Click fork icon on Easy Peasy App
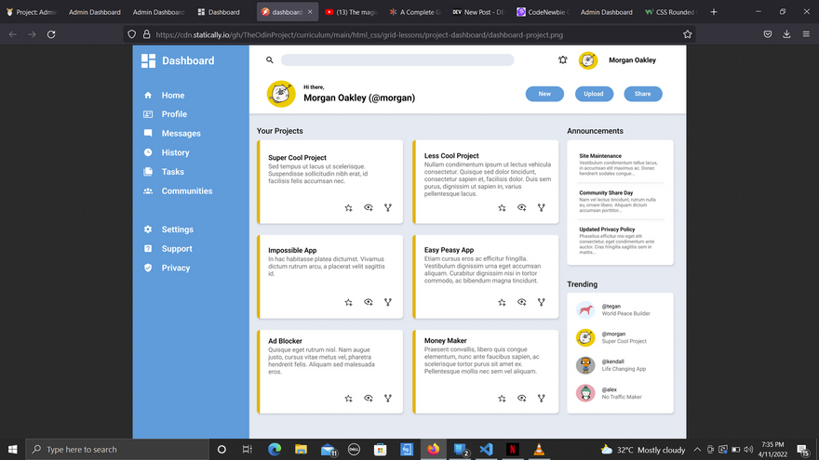 point(542,302)
